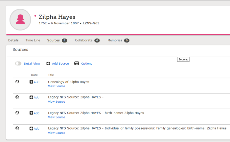Image resolution: width=230 pixels, height=142 pixels.
Task: Click the Options sliders icon
Action: pos(77,63)
